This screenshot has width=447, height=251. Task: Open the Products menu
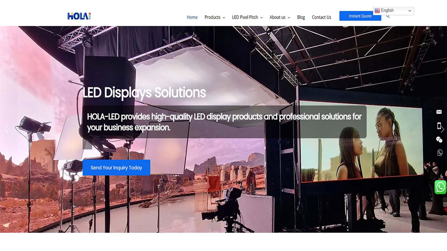coord(212,17)
